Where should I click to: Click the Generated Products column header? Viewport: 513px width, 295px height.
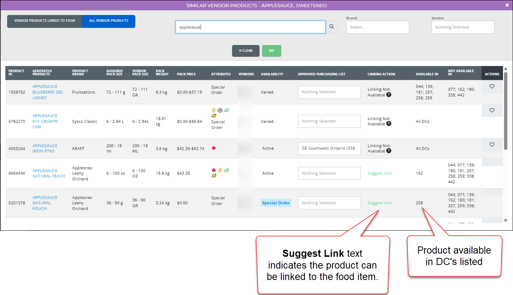coord(42,72)
